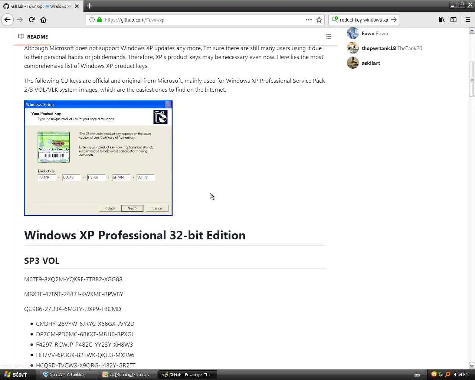
Task: Click the SP3 VOL heading
Action: pos(42,261)
